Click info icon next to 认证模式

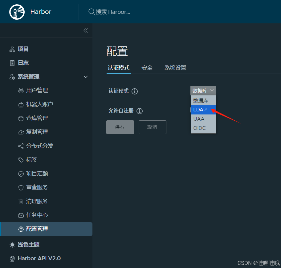[x=135, y=91]
